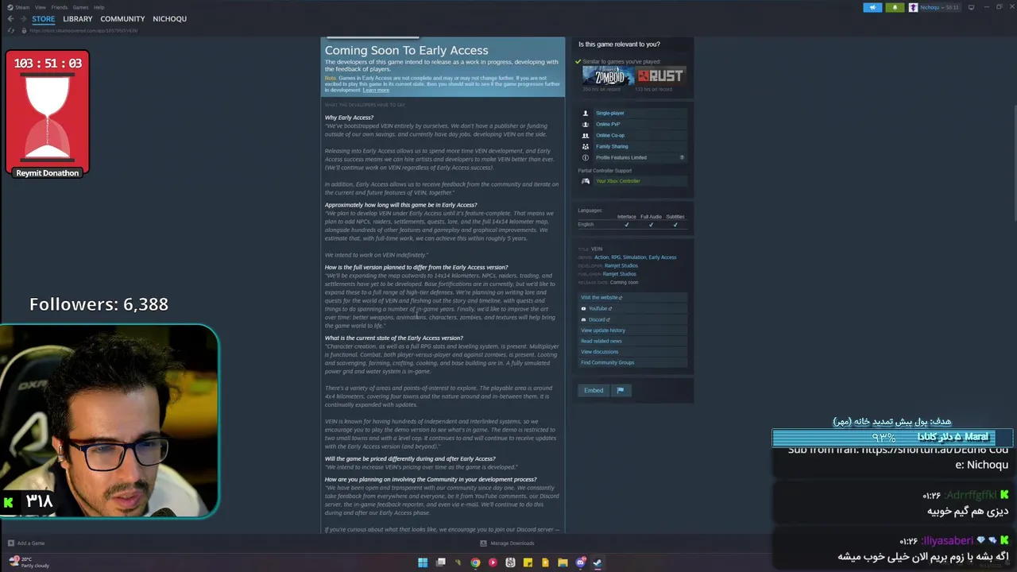Screen dimensions: 1017x572
Task: Go back with the Steam back arrow
Action: click(x=10, y=18)
